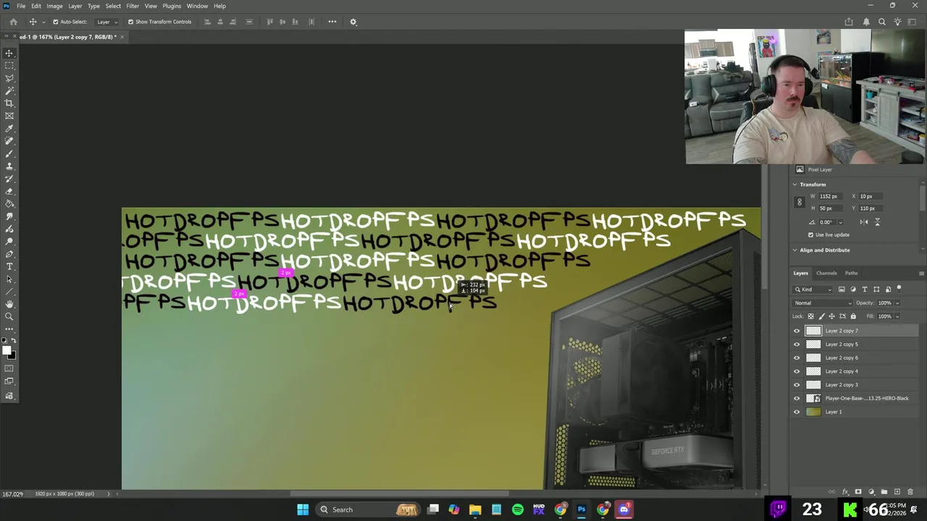Hide Layer 2 copy 4 visibility eye
Image resolution: width=927 pixels, height=521 pixels.
[x=797, y=371]
